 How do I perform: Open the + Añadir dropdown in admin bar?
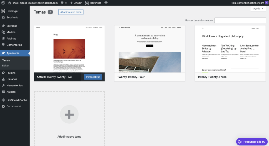coord(76,3)
